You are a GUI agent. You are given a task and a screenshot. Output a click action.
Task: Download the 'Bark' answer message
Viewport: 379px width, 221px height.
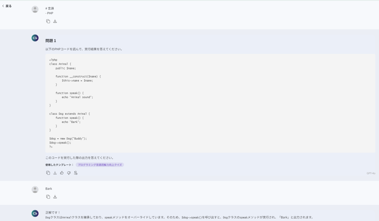(55, 197)
